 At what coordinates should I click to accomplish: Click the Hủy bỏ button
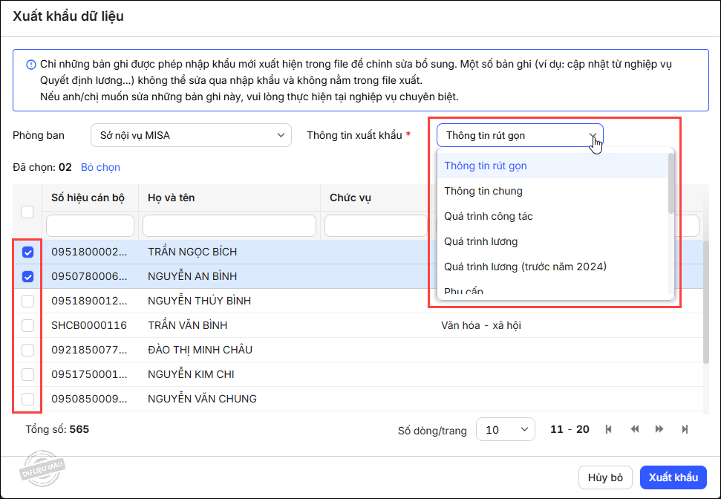click(605, 477)
